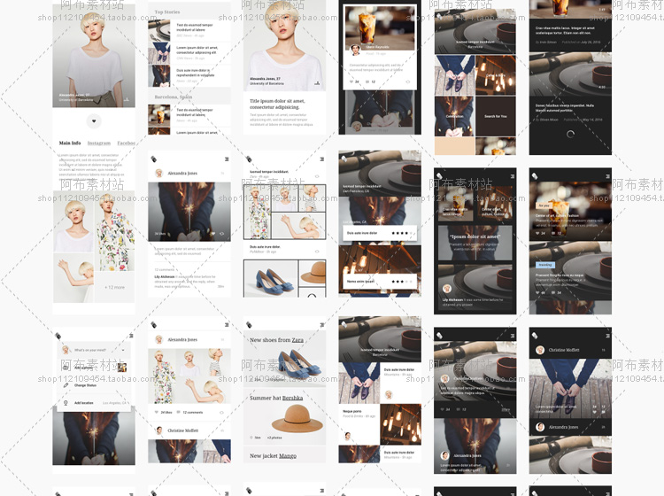Screen dimensions: 664x496
Task: Click Glenn Reynolds avatar on coffee card
Action: (355, 50)
